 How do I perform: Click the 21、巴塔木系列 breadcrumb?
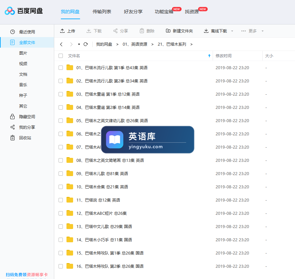click(172, 44)
